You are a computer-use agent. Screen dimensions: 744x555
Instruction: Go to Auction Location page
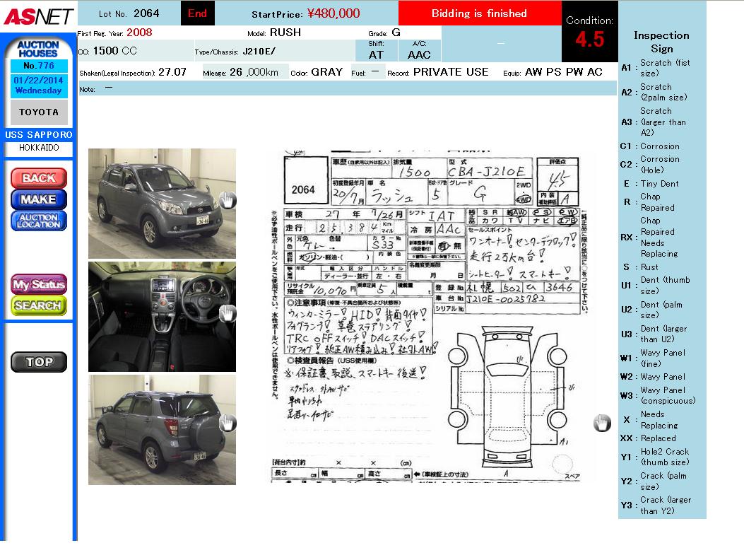pos(38,221)
